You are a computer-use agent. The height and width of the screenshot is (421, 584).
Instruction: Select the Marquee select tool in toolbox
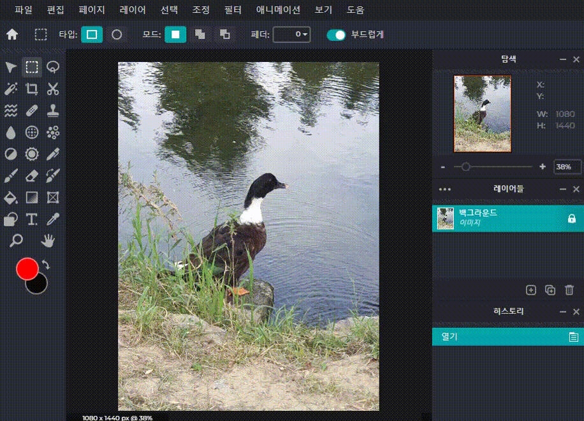[32, 67]
